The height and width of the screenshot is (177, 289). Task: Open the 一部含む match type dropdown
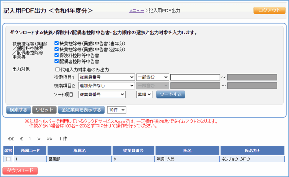click(152, 77)
